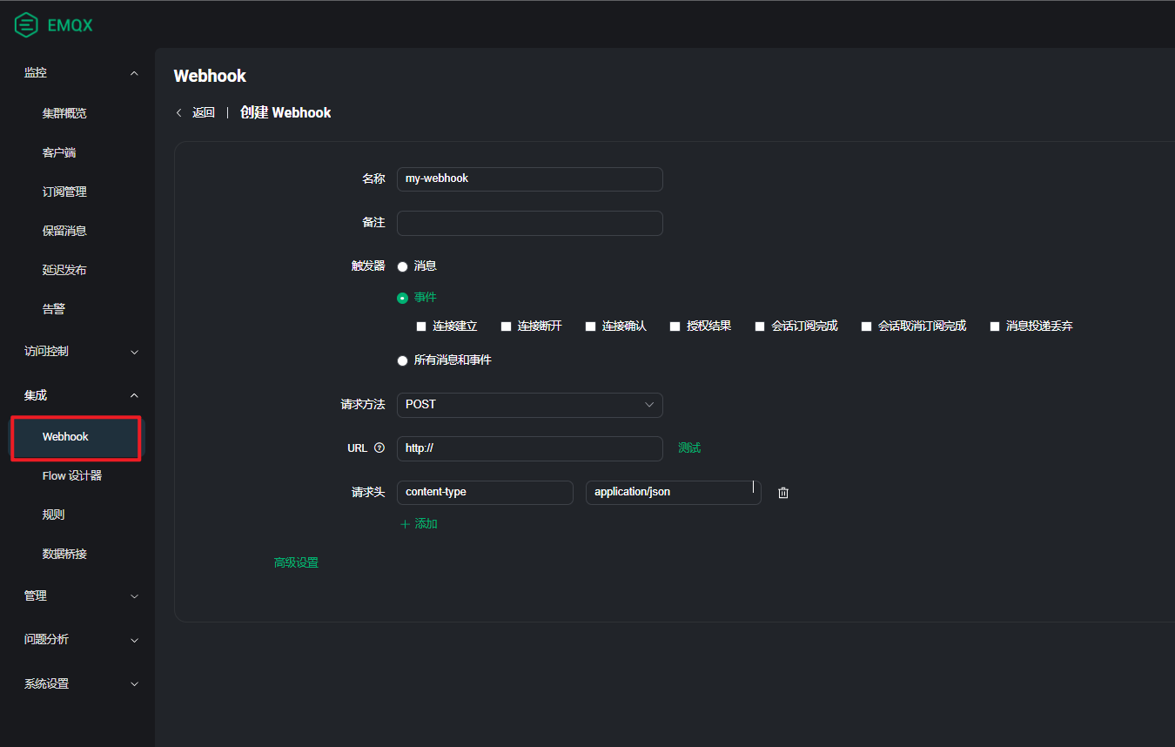Image resolution: width=1175 pixels, height=747 pixels.
Task: Click the EMQX logo icon
Action: (26, 24)
